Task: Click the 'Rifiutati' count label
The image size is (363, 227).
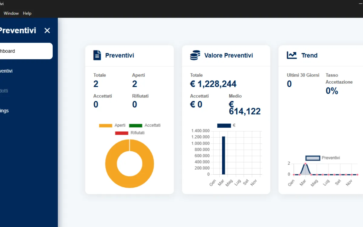Action: point(140,96)
